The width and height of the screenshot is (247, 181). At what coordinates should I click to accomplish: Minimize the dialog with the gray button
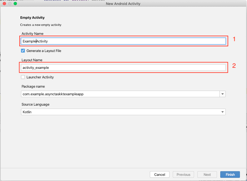click(x=10, y=4)
